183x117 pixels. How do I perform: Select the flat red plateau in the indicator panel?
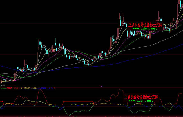pos(72,101)
